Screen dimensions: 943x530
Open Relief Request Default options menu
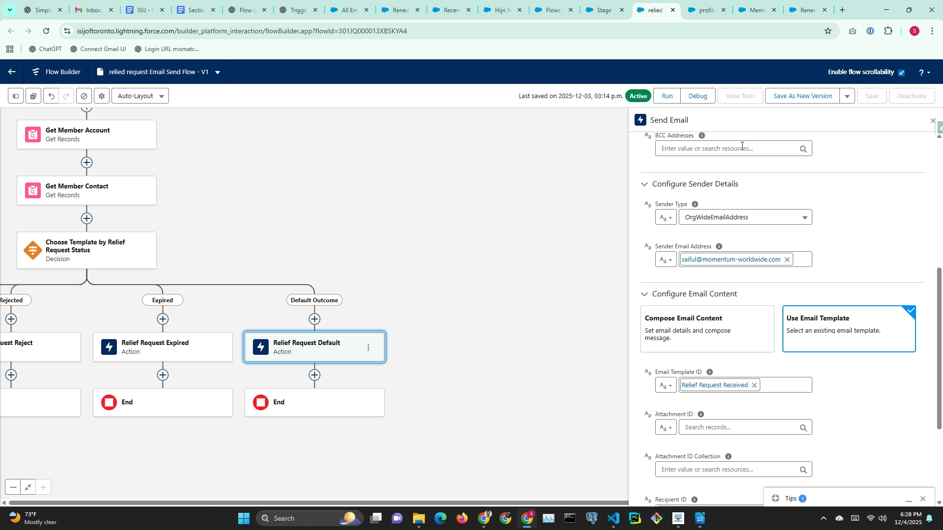pyautogui.click(x=368, y=347)
